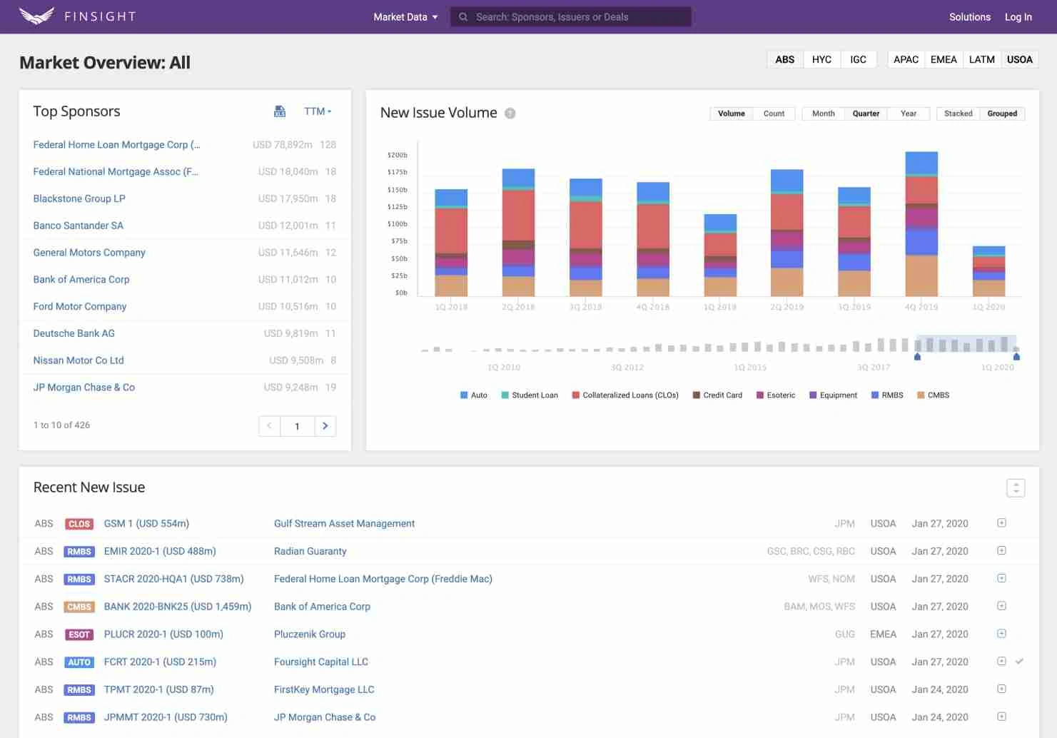The width and height of the screenshot is (1057, 738).
Task: Click RMBS badge on EMIR 2020-1
Action: 79,552
